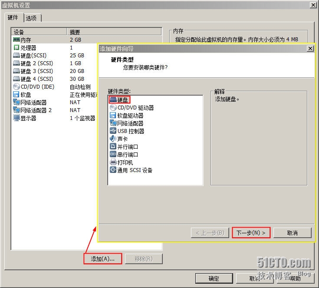The height and width of the screenshot is (288, 319).
Task: Select the 30 GB disk summary
Action: click(x=77, y=79)
